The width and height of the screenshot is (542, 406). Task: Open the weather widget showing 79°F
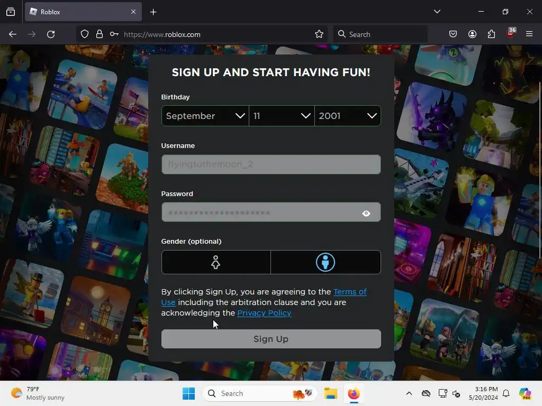point(38,393)
